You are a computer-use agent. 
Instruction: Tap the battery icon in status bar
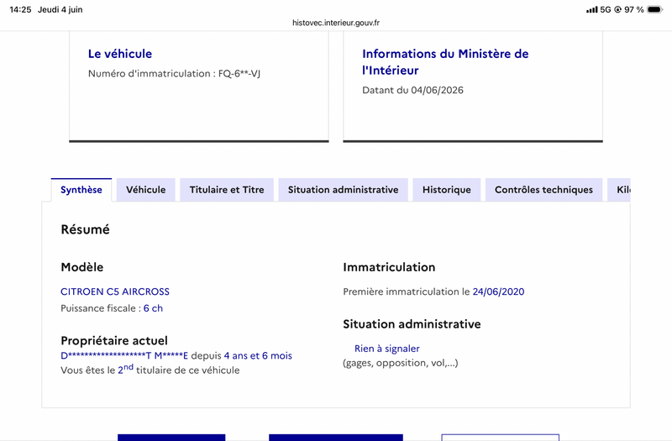pos(655,9)
